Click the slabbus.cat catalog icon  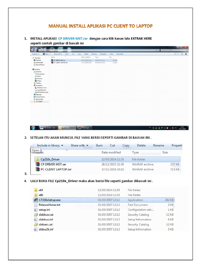tap(36, 215)
